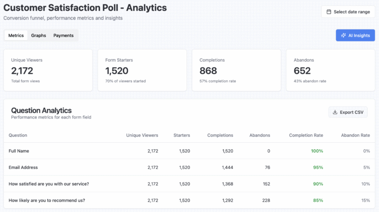The height and width of the screenshot is (212, 379).
Task: Sort table by Completion Rate header
Action: click(306, 135)
